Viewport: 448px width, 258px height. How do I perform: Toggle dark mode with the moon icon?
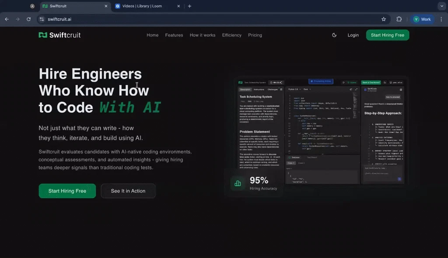click(334, 35)
